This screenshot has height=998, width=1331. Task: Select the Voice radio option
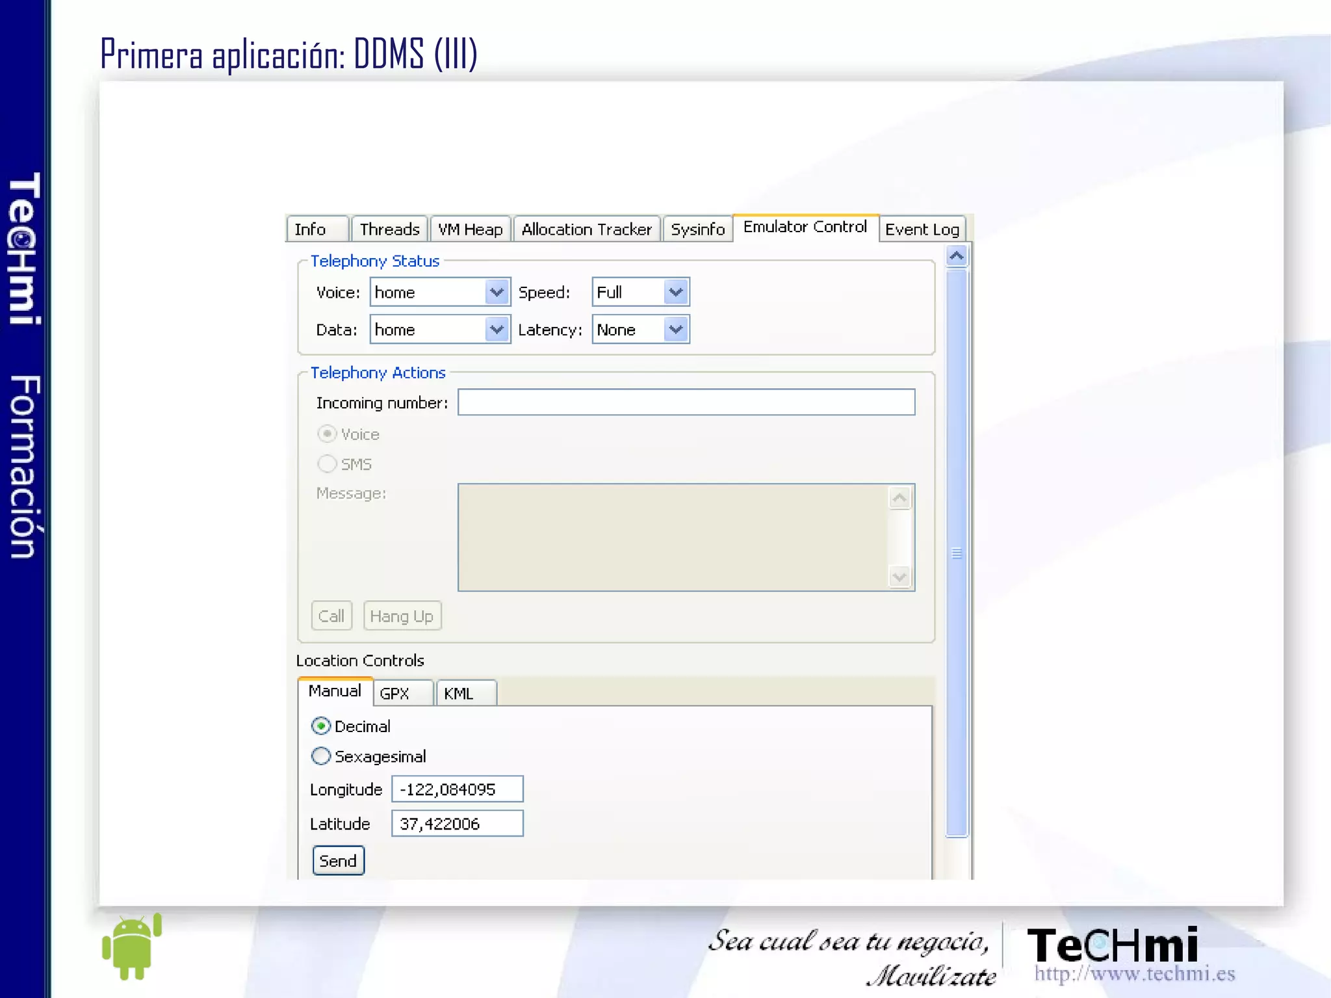[x=327, y=434]
